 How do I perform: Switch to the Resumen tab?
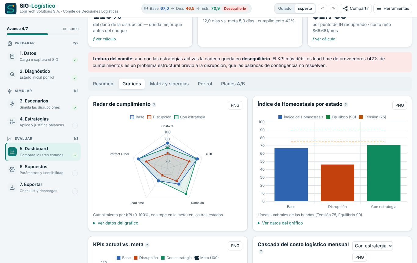click(x=103, y=84)
